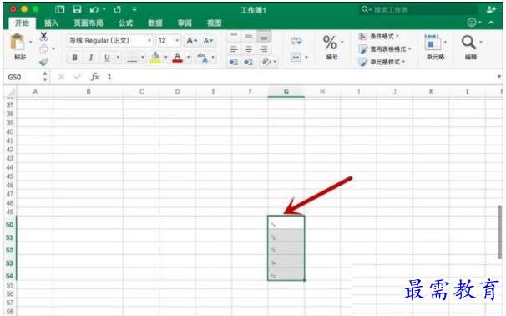This screenshot has height=316, width=506.
Task: Click the smiley feedback icon
Action: [x=472, y=23]
